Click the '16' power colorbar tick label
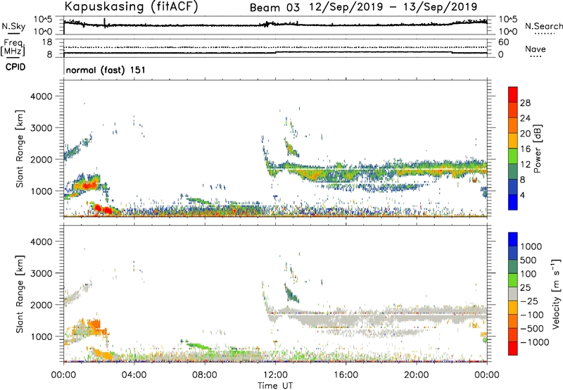The width and height of the screenshot is (563, 390). point(525,149)
